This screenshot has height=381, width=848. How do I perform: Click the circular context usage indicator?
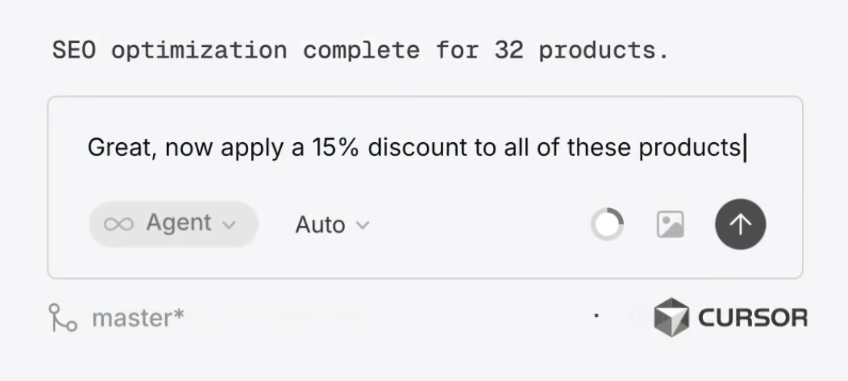click(607, 225)
